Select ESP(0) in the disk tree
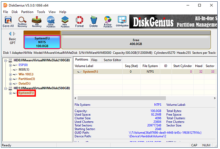The width and height of the screenshot is (220, 149). (23, 65)
